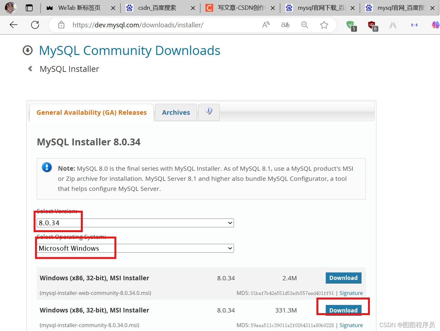Expand the Select Version 8.0.34 dropdown
The image size is (440, 331).
135,223
